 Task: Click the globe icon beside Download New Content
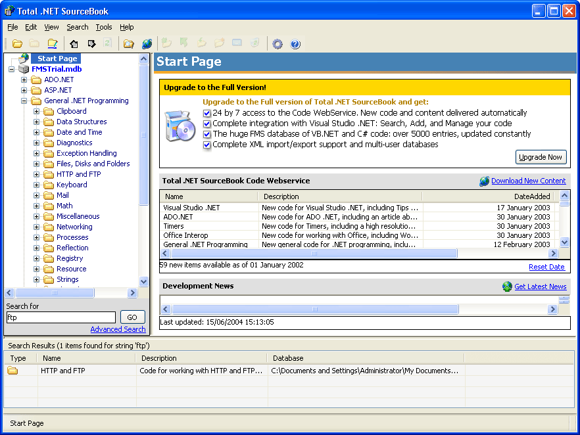click(484, 181)
